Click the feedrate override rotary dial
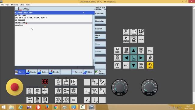The height and width of the screenshot is (110, 195). [149, 87]
